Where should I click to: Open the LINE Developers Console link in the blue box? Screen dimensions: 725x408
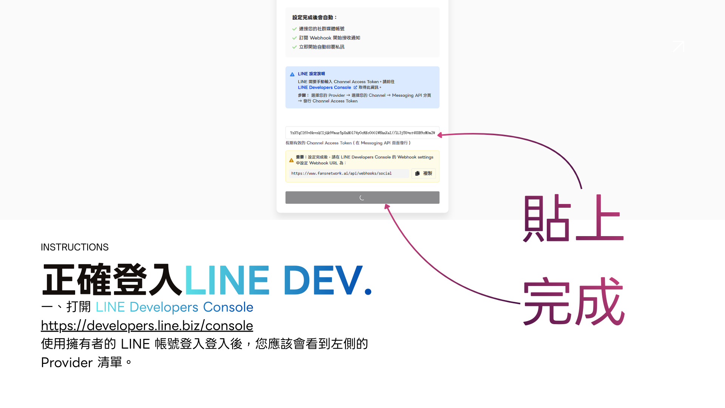[324, 88]
